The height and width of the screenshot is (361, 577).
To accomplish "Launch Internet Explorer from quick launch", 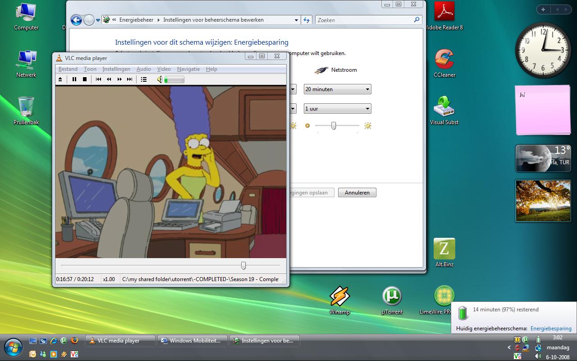I will point(54,341).
